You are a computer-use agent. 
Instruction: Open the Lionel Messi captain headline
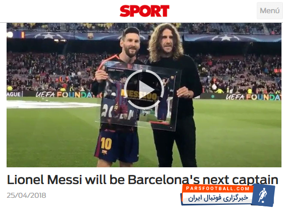coord(143,180)
